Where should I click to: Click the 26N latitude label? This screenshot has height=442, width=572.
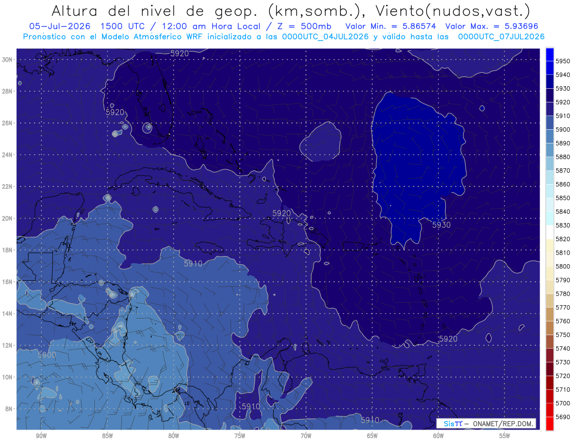coord(7,123)
